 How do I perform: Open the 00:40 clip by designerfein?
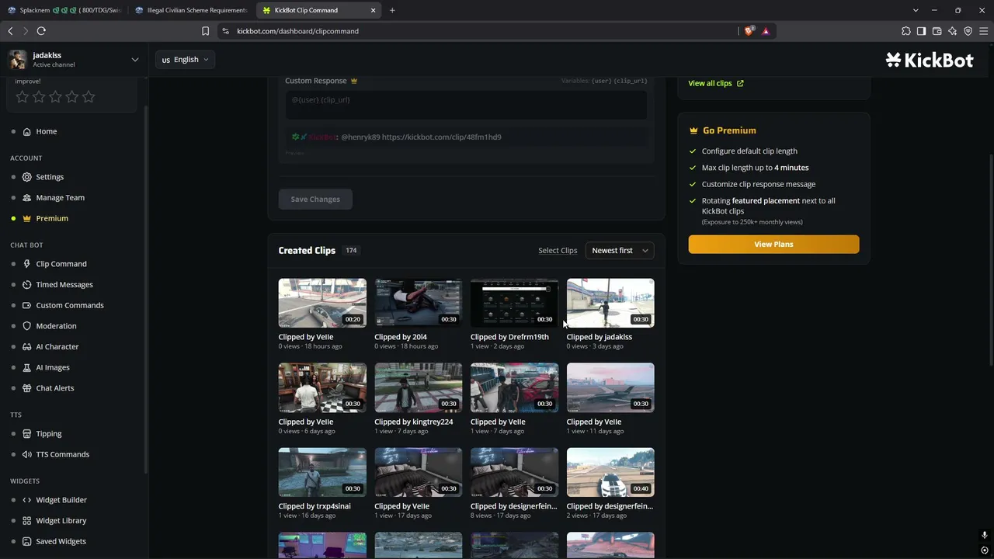point(610,472)
